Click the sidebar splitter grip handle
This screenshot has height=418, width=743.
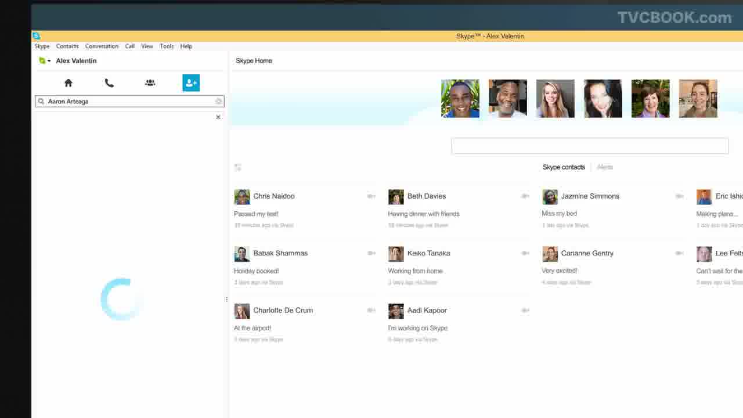pyautogui.click(x=226, y=300)
